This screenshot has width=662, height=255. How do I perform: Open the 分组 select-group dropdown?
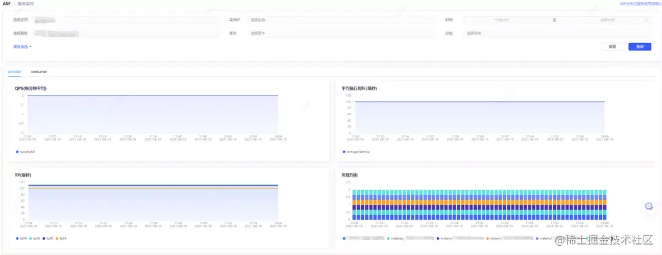(557, 33)
